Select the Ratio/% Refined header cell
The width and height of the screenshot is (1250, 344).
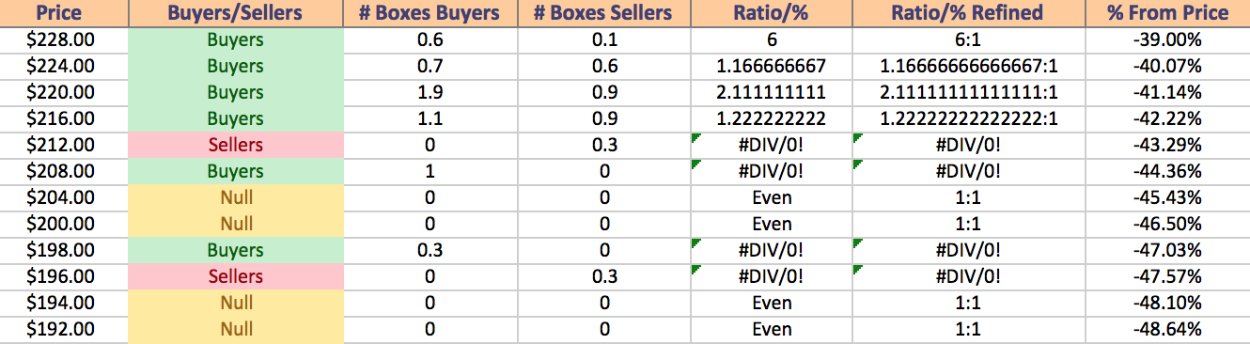tap(969, 13)
